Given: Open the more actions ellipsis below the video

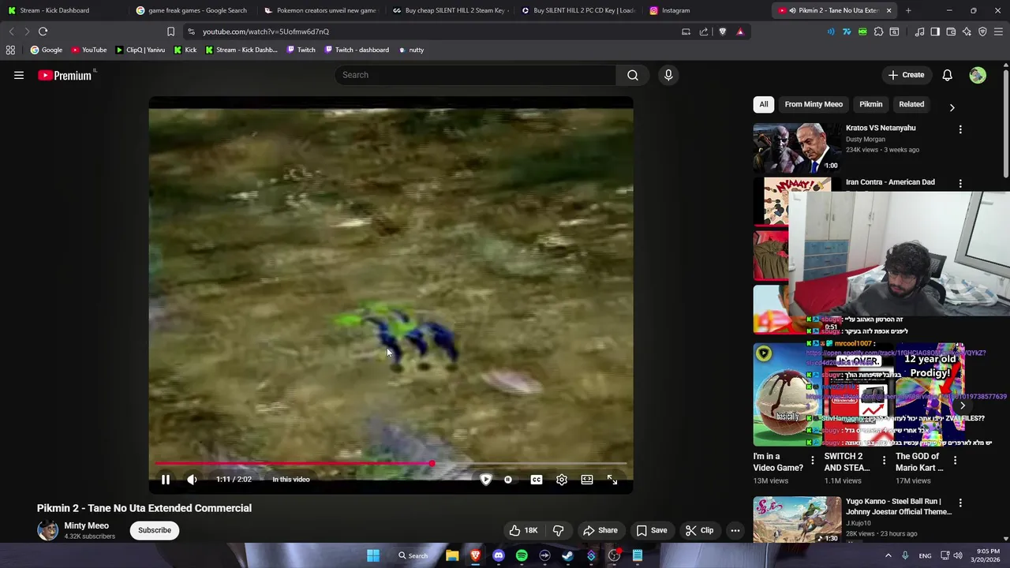Looking at the screenshot, I should pyautogui.click(x=735, y=530).
